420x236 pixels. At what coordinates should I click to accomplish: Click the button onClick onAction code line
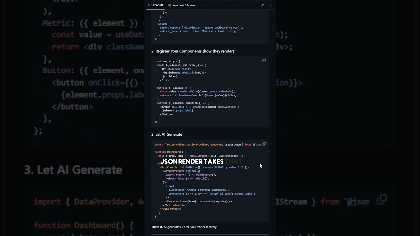[x=199, y=107]
